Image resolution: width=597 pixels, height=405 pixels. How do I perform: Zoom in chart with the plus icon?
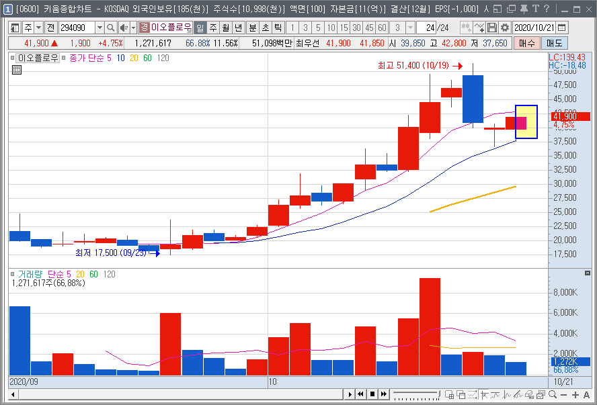pyautogui.click(x=575, y=395)
